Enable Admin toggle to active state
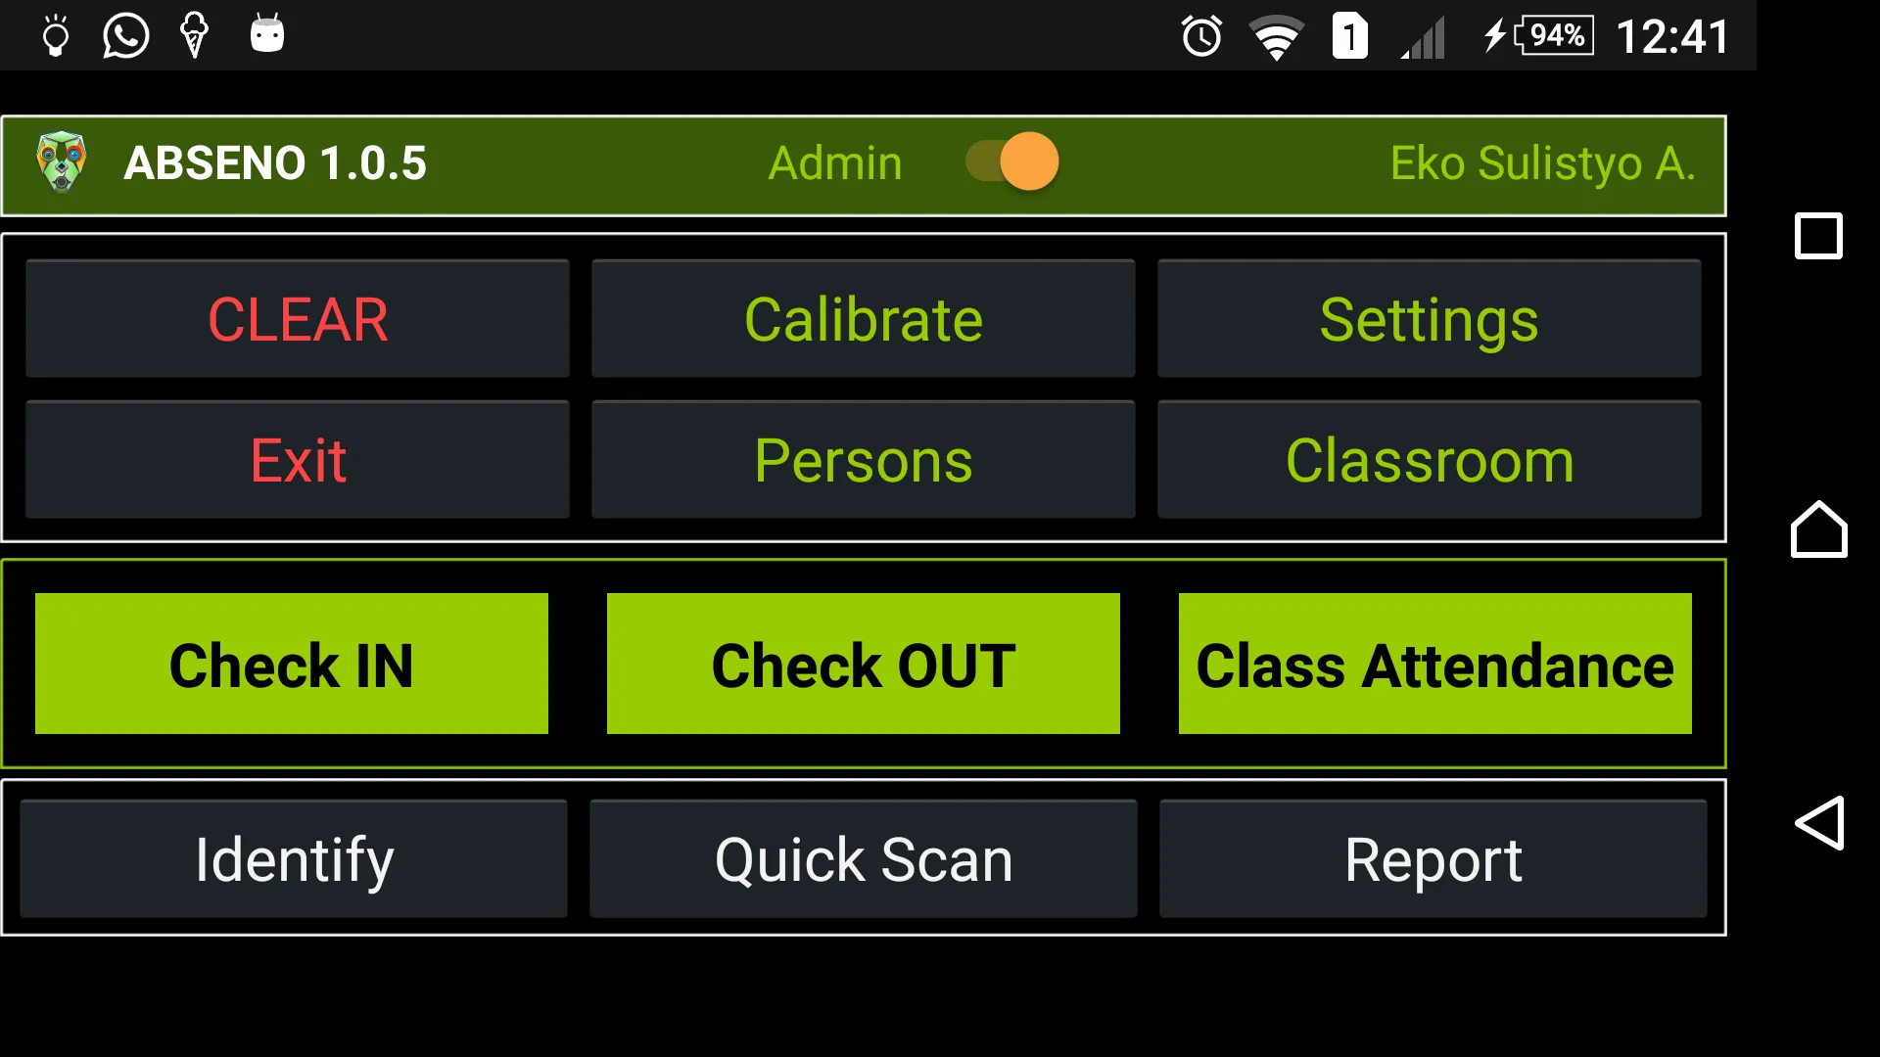The image size is (1880, 1057). [1026, 162]
